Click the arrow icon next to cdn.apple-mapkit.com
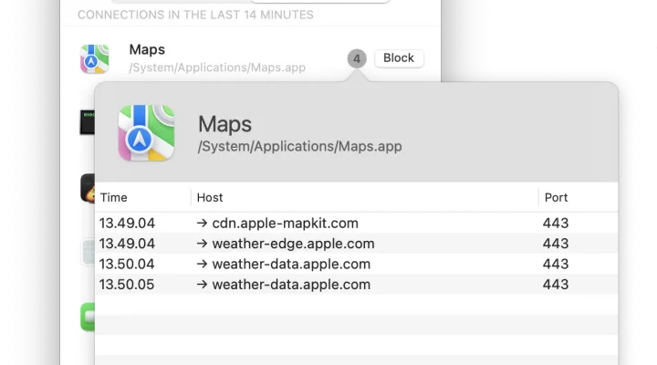657x365 pixels. [x=202, y=223]
